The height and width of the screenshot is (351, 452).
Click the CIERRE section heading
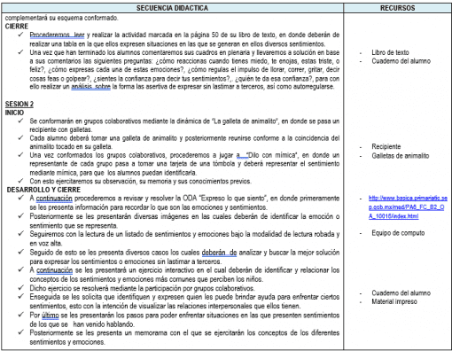[x=17, y=27]
